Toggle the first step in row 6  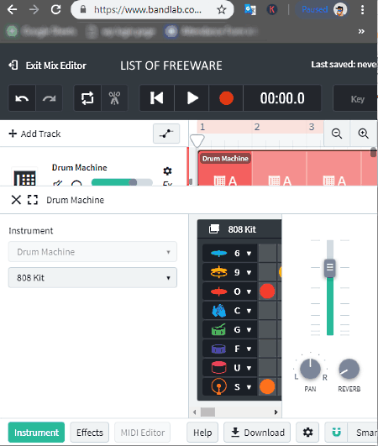coord(267,253)
